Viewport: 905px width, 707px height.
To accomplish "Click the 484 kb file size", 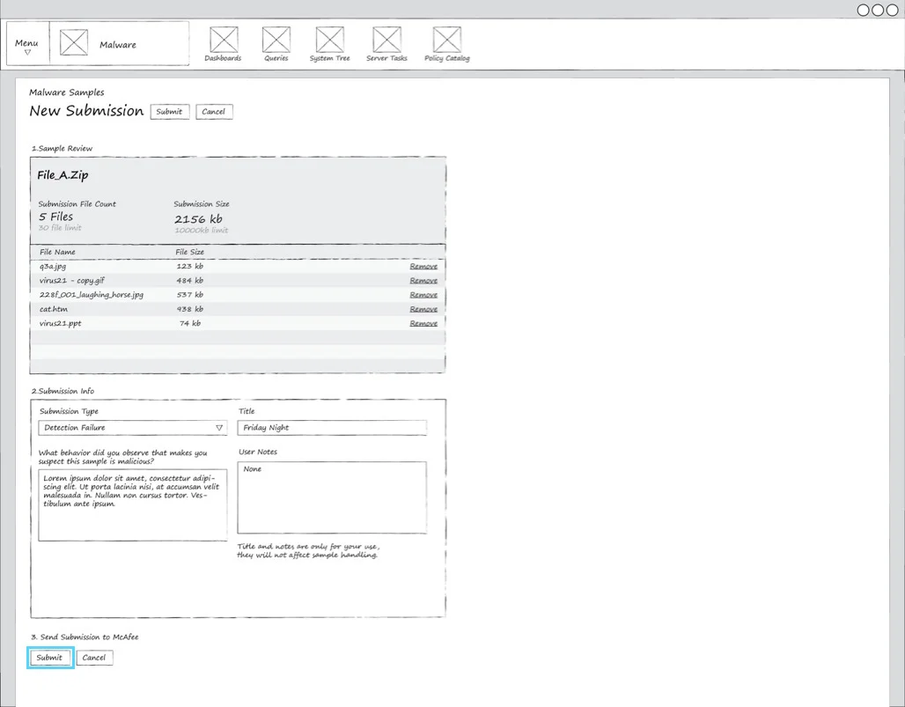I will pos(190,281).
